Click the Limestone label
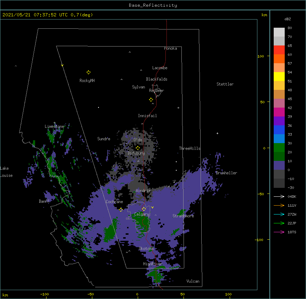Image resolution: width=306 pixels, height=299 pixels. [54, 126]
